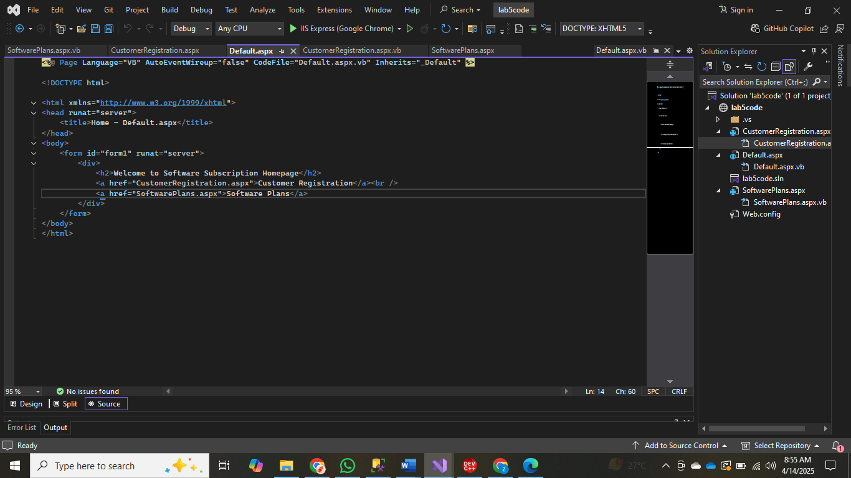This screenshot has width=851, height=478.
Task: Open the IIS Express browser target dropdown arrow
Action: [x=399, y=29]
